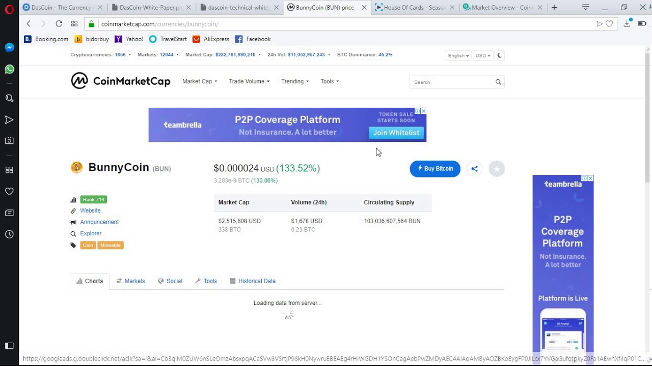Image resolution: width=652 pixels, height=366 pixels.
Task: Open history clock in sidebar
Action: tap(9, 234)
